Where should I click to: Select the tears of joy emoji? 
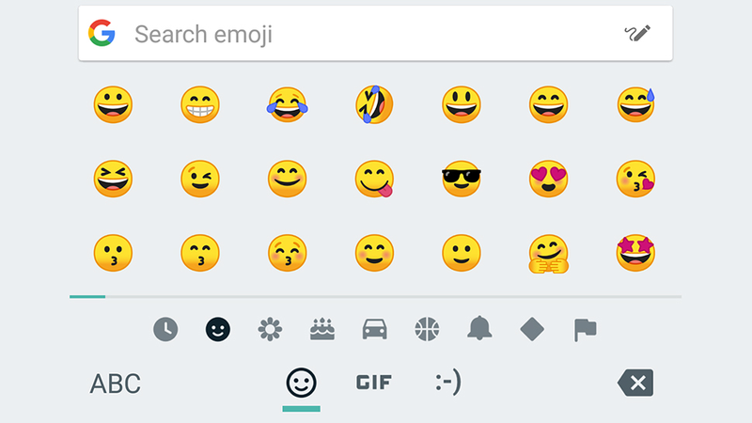coord(288,104)
